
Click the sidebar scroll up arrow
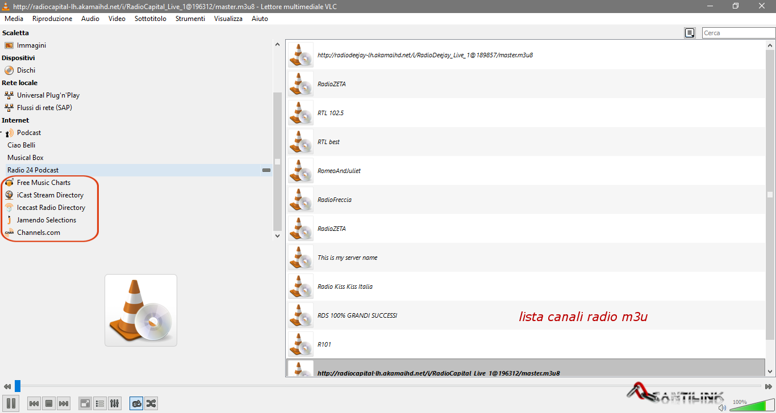pyautogui.click(x=277, y=44)
